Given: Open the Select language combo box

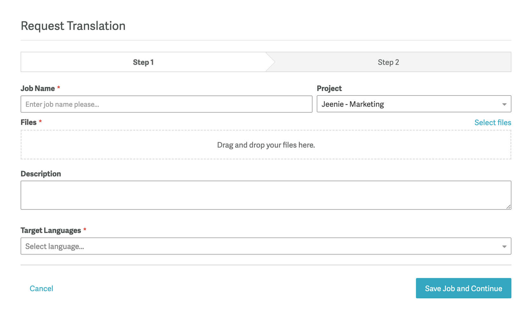Looking at the screenshot, I should 266,246.
